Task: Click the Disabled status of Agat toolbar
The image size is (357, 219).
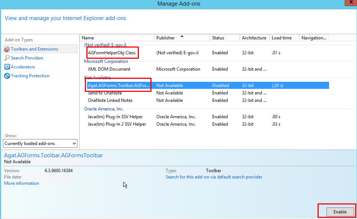Action: [220, 86]
